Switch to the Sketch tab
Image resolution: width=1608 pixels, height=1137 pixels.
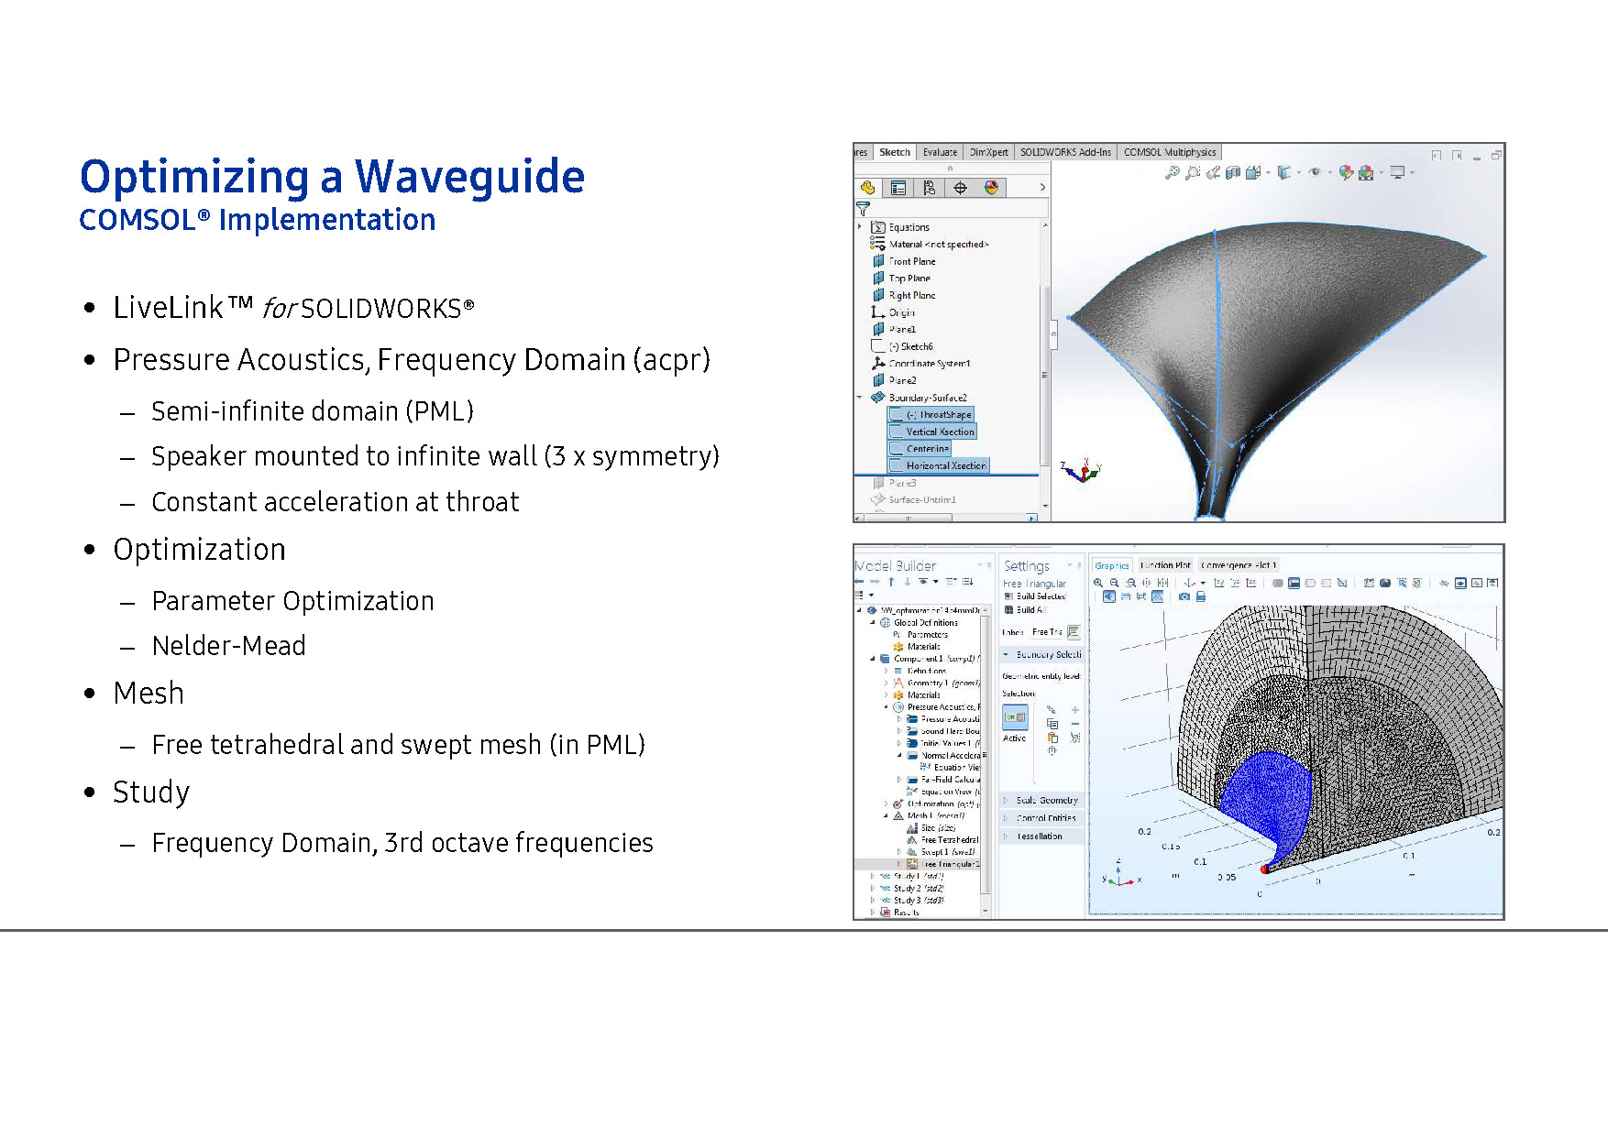[x=895, y=152]
